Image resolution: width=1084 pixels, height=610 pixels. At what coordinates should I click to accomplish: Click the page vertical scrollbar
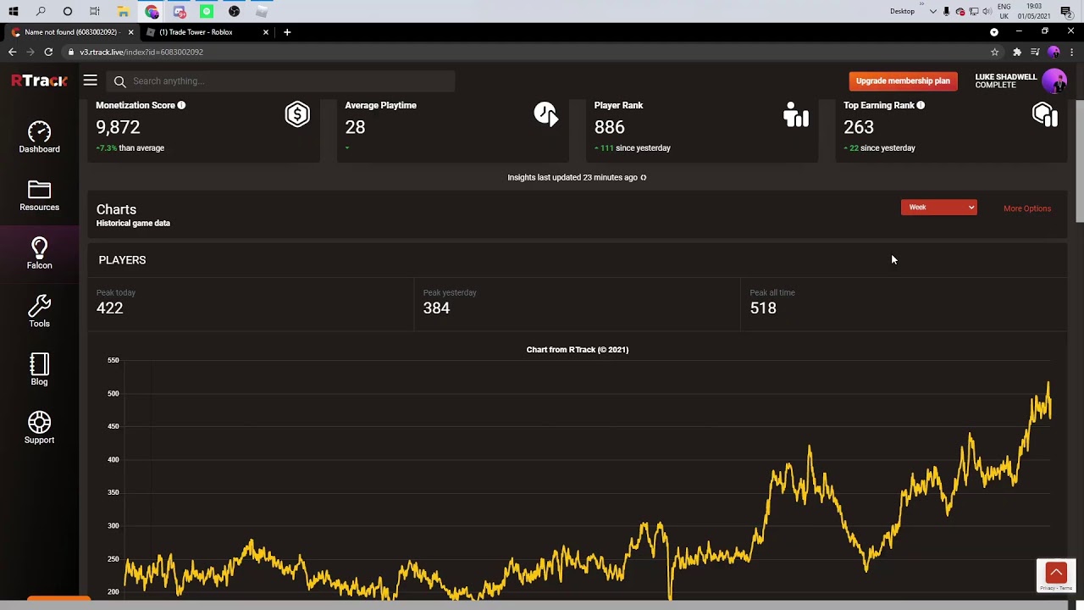click(1079, 161)
